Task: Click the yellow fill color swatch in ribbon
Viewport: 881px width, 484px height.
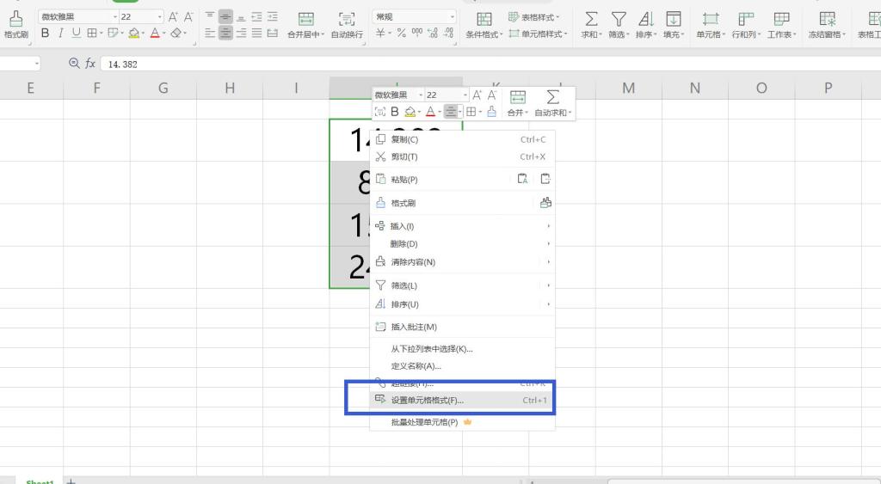Action: (x=134, y=33)
